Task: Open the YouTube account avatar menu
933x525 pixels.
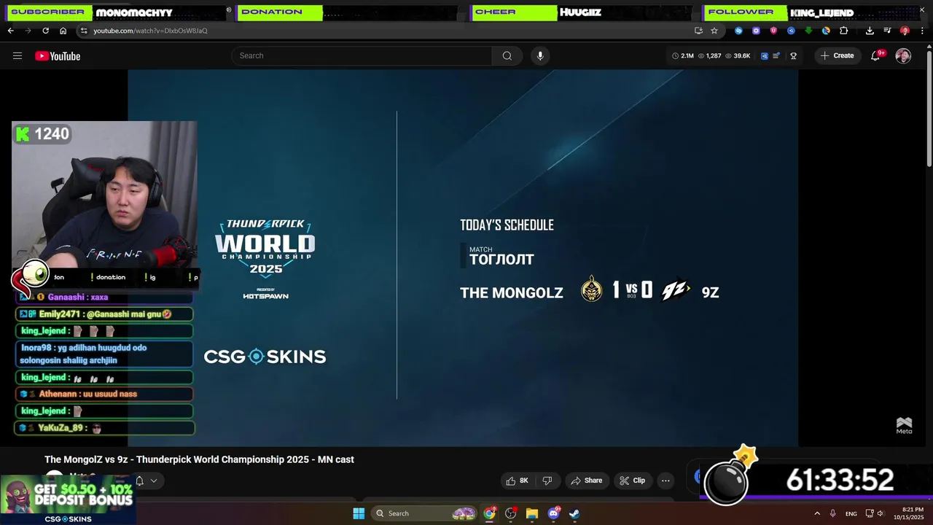Action: point(903,56)
